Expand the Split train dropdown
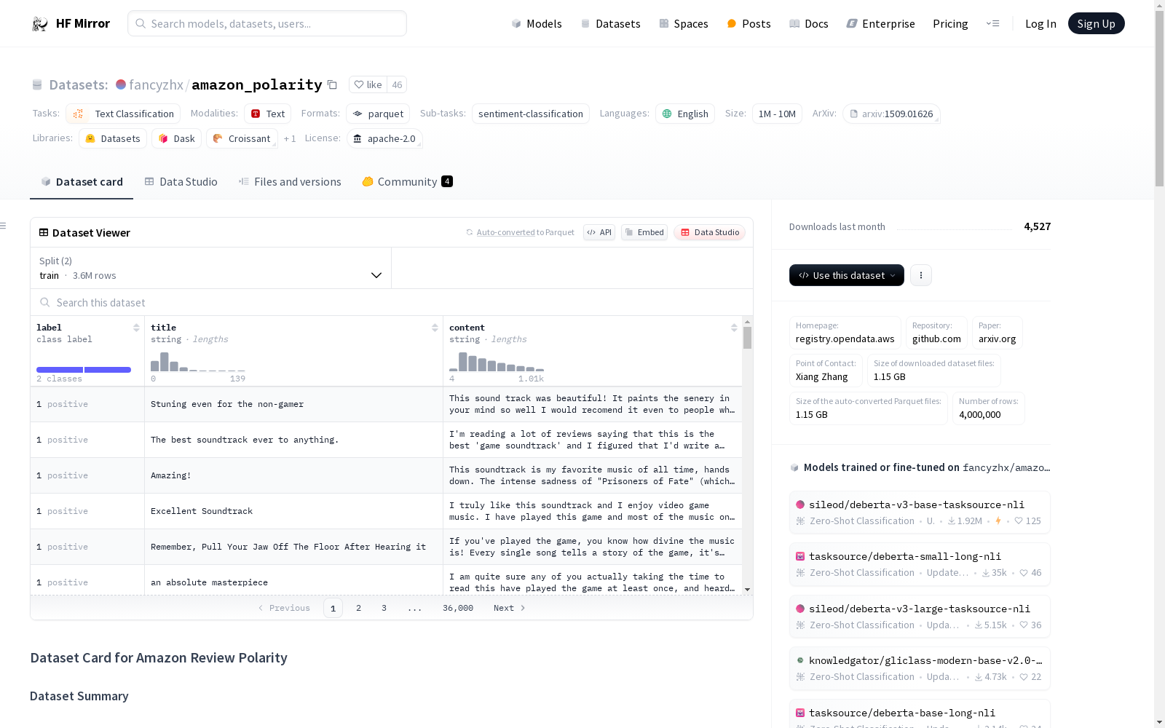Viewport: 1165px width, 728px height. coord(211,268)
